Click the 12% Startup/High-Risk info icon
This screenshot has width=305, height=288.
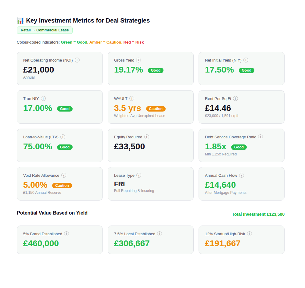click(249, 234)
